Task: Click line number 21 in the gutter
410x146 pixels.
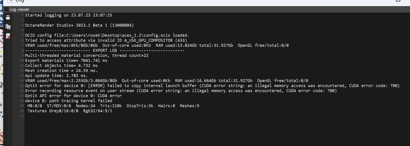Action: click(x=22, y=116)
